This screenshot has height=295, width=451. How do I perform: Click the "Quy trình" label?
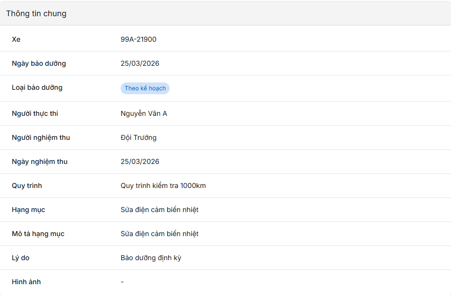coord(27,186)
